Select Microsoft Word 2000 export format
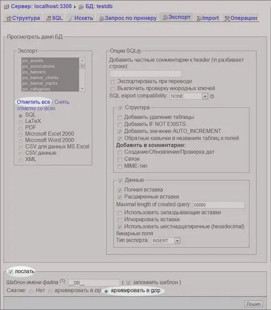This screenshot has height=310, width=271. tap(21, 141)
